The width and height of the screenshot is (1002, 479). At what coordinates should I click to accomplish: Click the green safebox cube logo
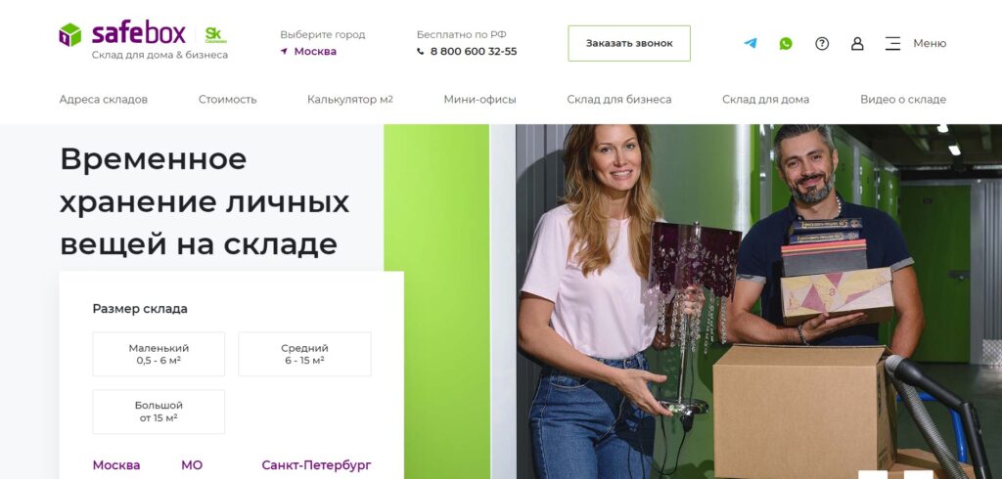coord(70,35)
